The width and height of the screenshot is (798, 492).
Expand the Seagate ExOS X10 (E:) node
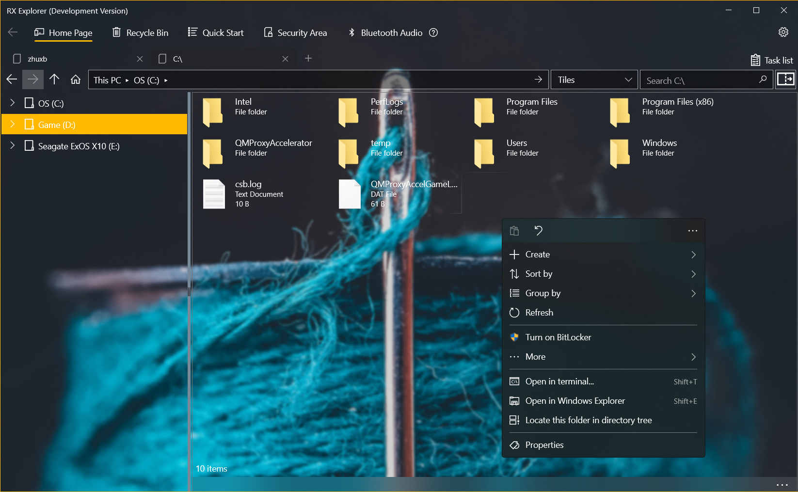(x=13, y=145)
